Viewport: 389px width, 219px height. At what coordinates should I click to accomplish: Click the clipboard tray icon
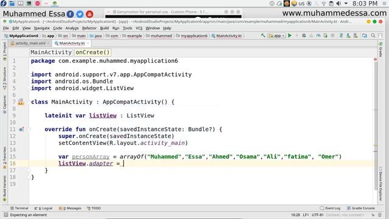click(x=331, y=4)
